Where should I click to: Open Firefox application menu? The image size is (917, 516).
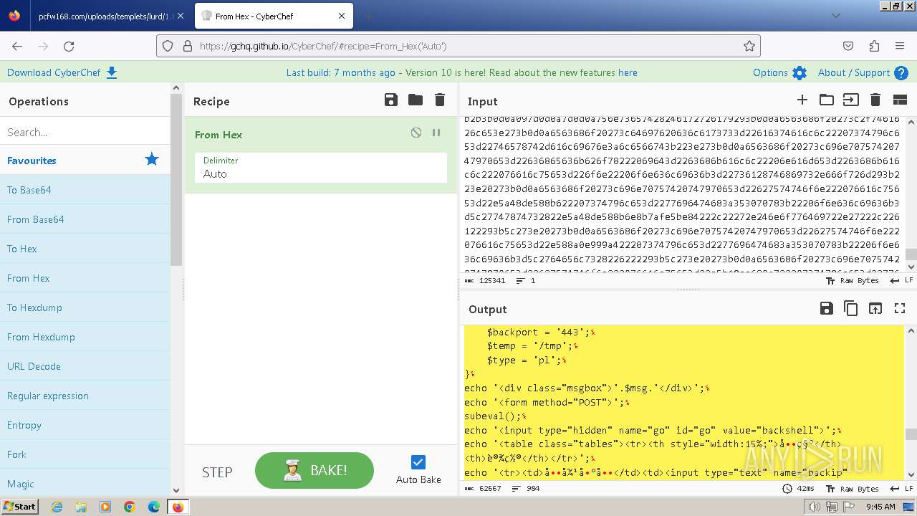tap(900, 46)
